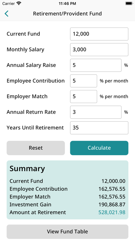Tap the Amount at Retirement value
The width and height of the screenshot is (135, 240).
click(x=112, y=212)
